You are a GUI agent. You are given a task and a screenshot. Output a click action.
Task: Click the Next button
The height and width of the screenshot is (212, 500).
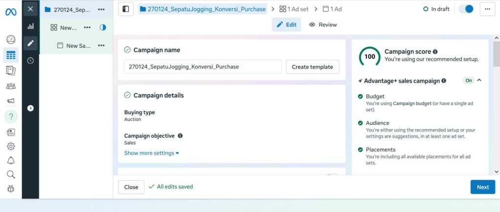pos(482,187)
